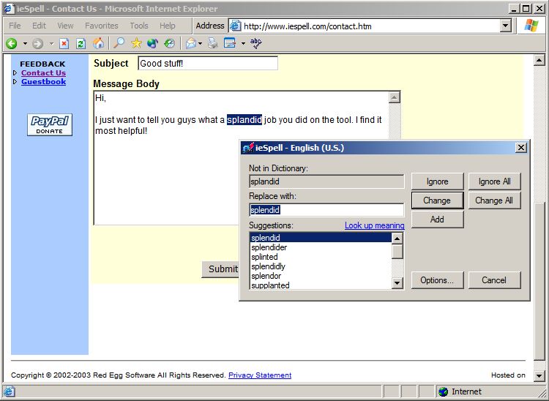Click the ieSpell spell-check toolbar icon
549x401 pixels.
(256, 43)
